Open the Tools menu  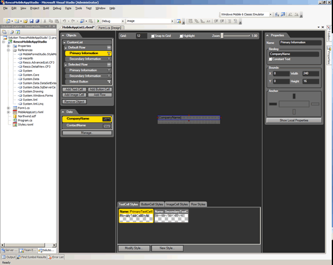tap(79, 8)
